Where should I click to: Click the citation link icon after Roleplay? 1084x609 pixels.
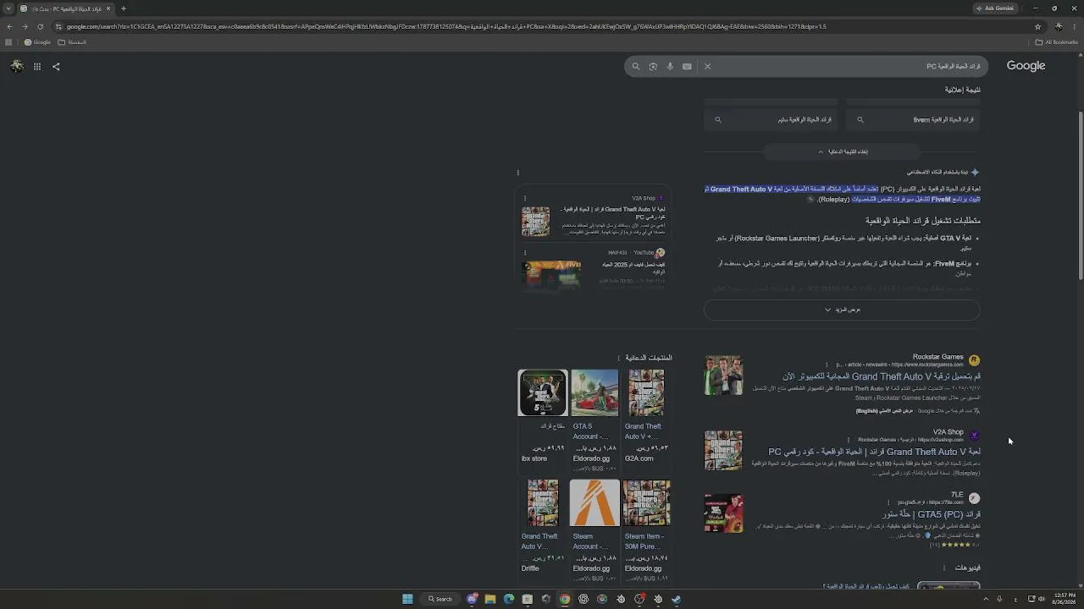[810, 200]
